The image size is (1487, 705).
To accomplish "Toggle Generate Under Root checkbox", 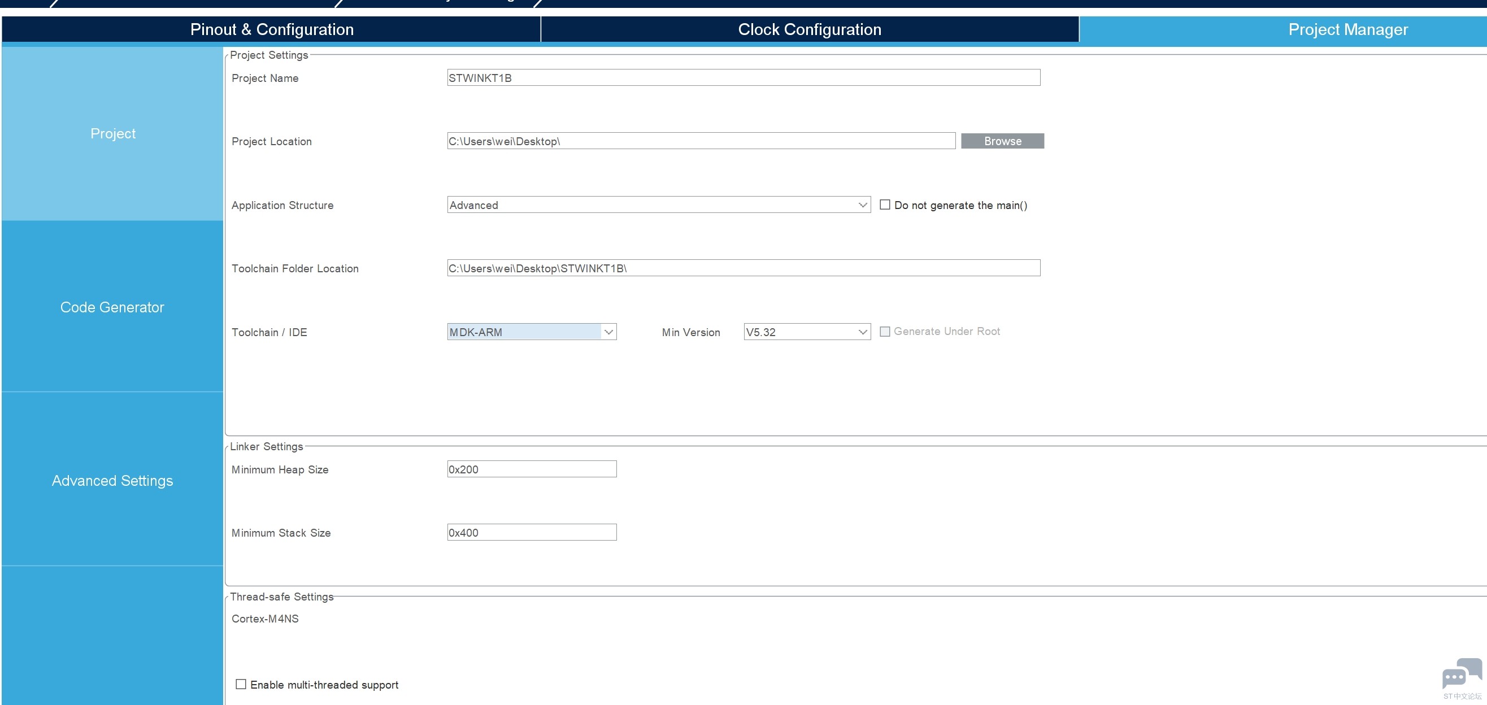I will point(883,331).
